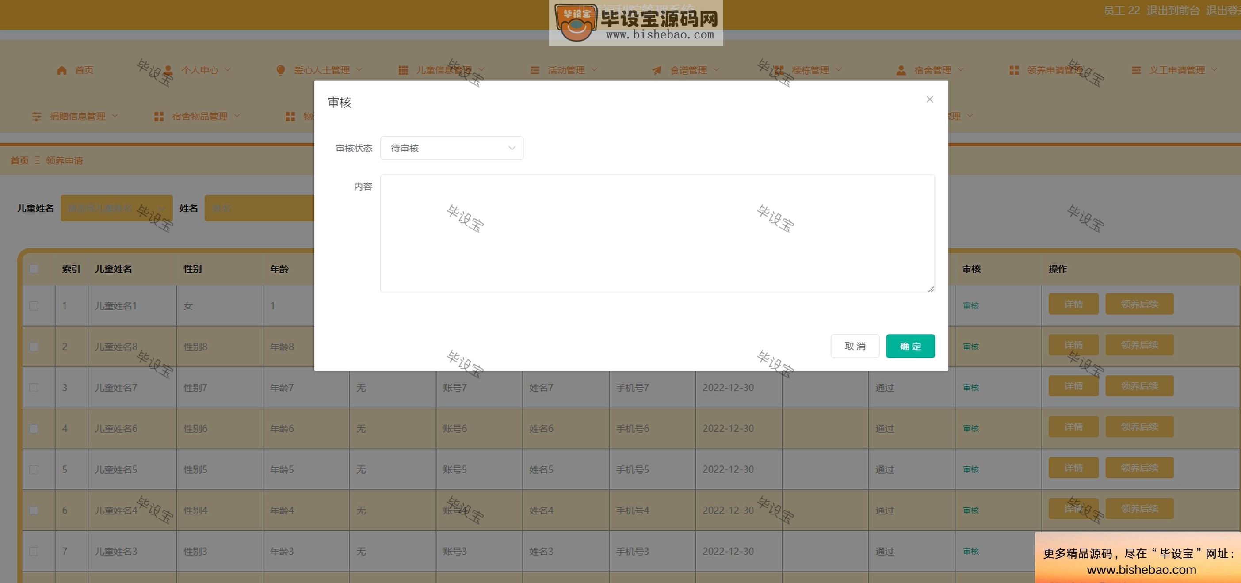Open the 审核状态 dropdown showing 待审核

tap(452, 149)
